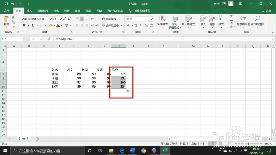Image resolution: width=276 pixels, height=155 pixels.
Task: Open the font size dropdown
Action: click(60, 19)
